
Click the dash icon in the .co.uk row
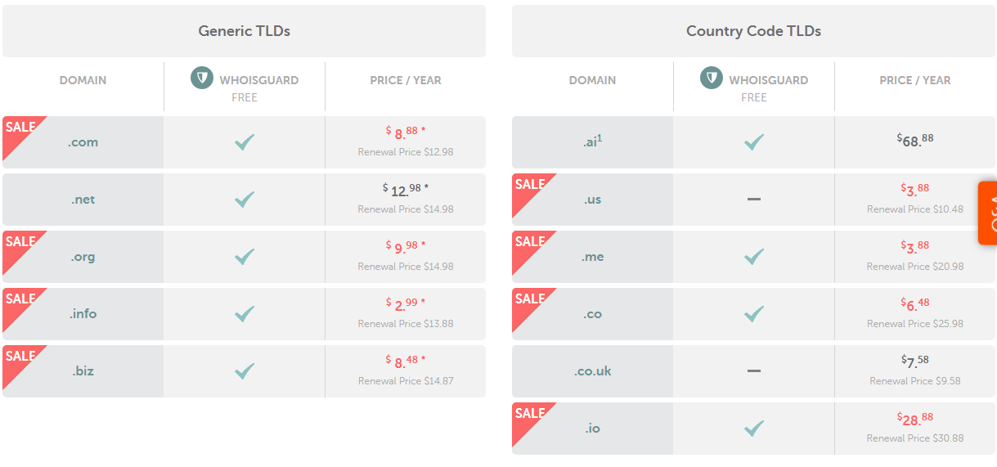(x=753, y=371)
